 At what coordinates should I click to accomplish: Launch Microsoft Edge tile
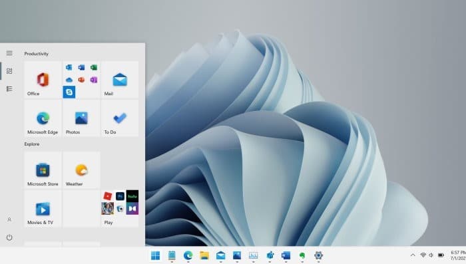click(43, 118)
